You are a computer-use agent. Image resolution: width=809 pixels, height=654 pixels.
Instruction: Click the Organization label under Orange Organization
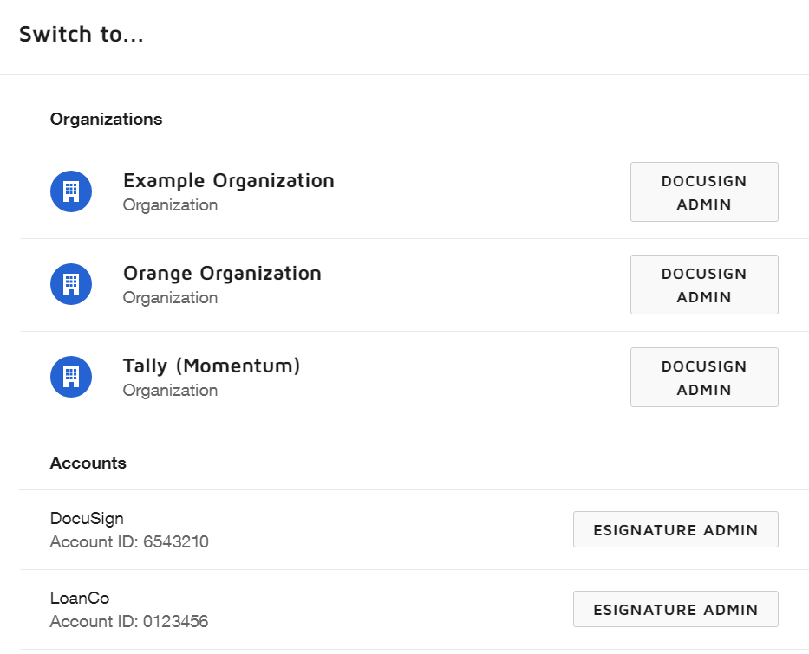[171, 297]
